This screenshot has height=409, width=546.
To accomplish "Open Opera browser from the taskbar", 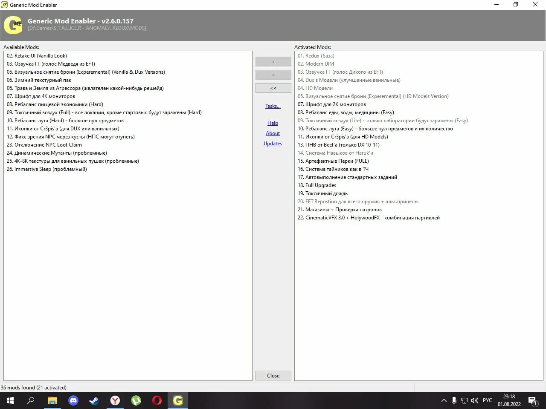I will click(x=157, y=400).
